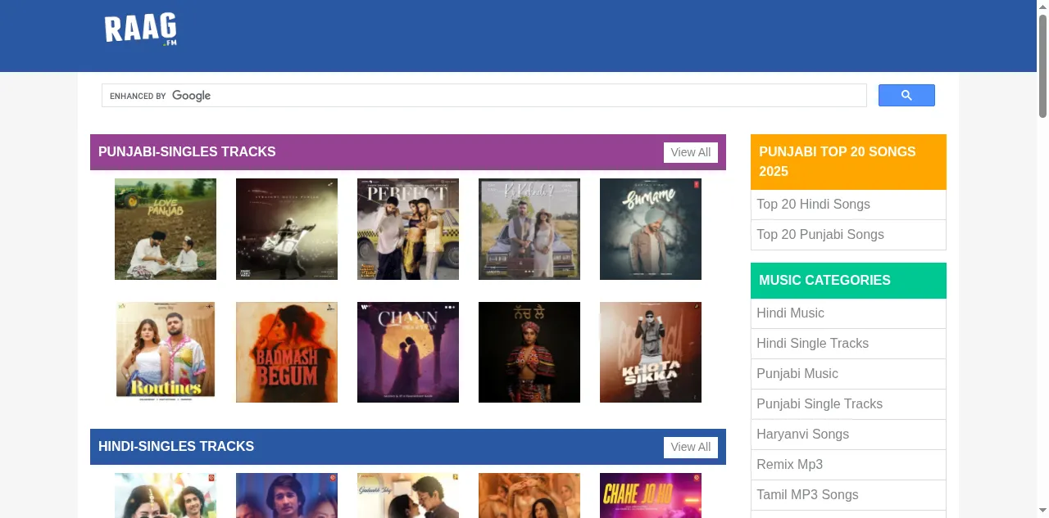Open the Chann album cover
Screen dimensions: 1049x518
point(408,352)
